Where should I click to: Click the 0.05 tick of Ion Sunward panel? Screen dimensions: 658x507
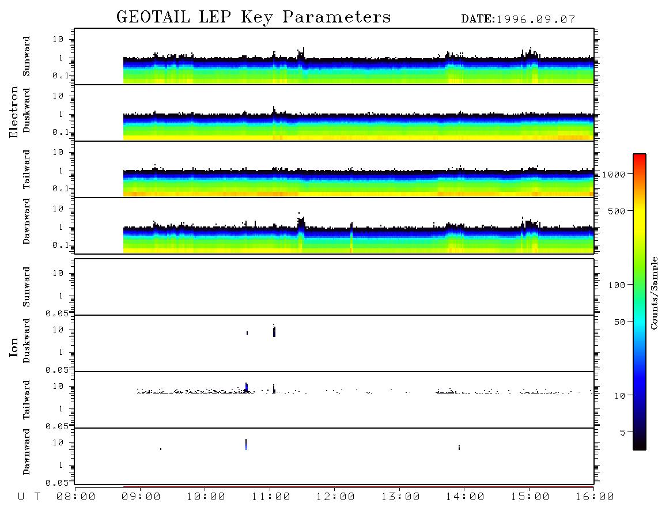[x=58, y=313]
